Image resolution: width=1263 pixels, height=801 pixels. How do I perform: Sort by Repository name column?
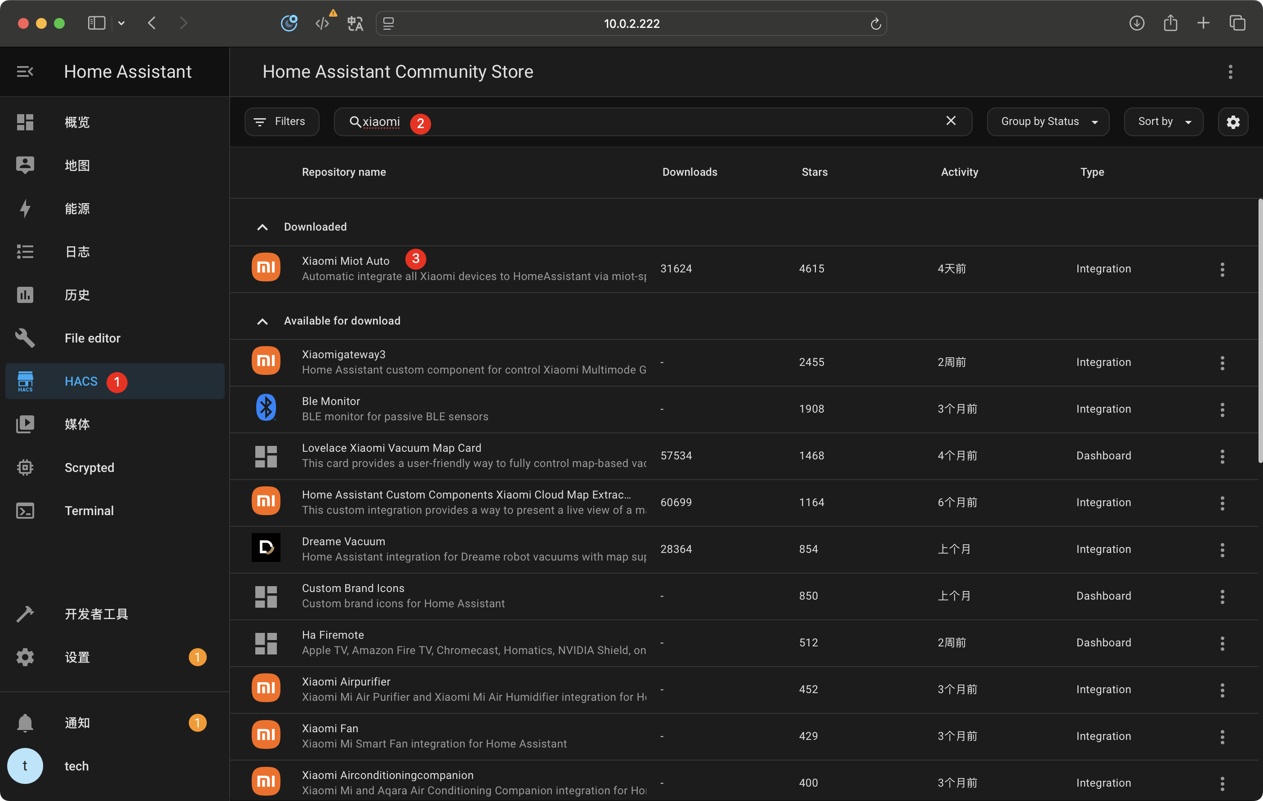tap(343, 172)
